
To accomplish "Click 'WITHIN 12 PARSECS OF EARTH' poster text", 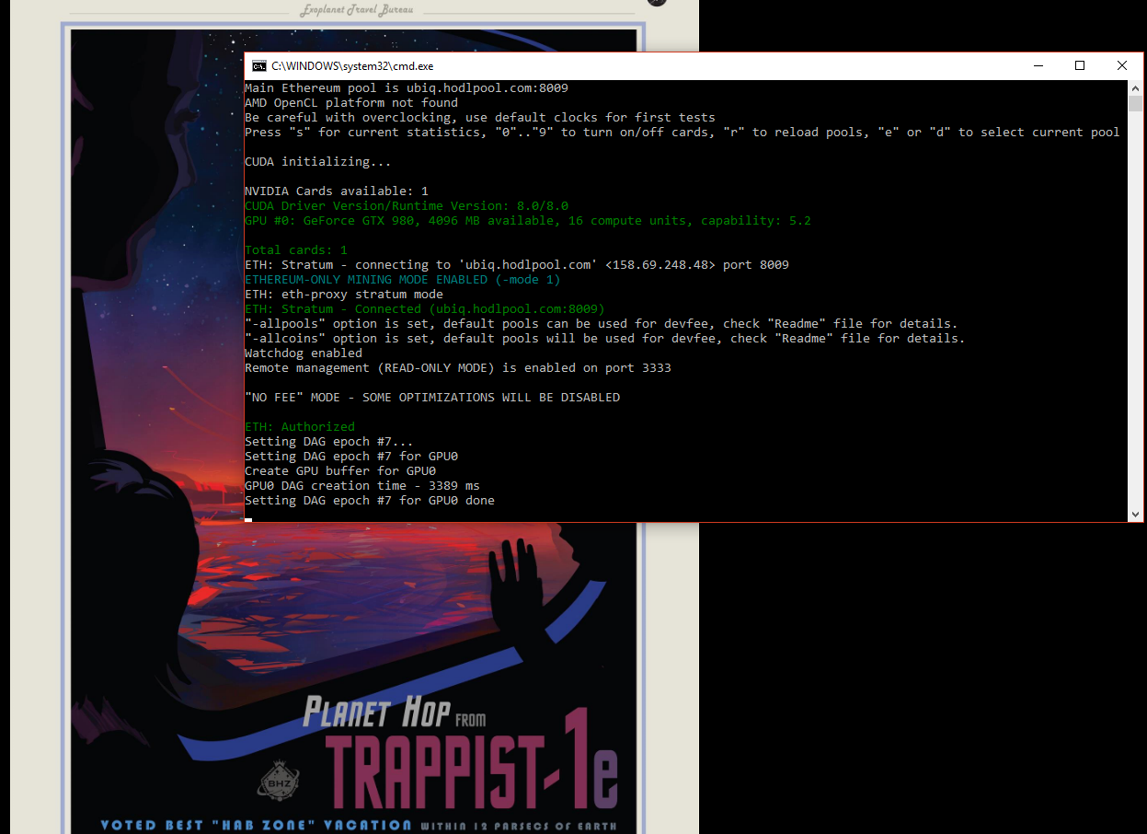I will (518, 826).
